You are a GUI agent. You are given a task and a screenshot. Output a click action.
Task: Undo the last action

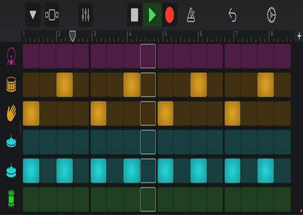pyautogui.click(x=232, y=15)
